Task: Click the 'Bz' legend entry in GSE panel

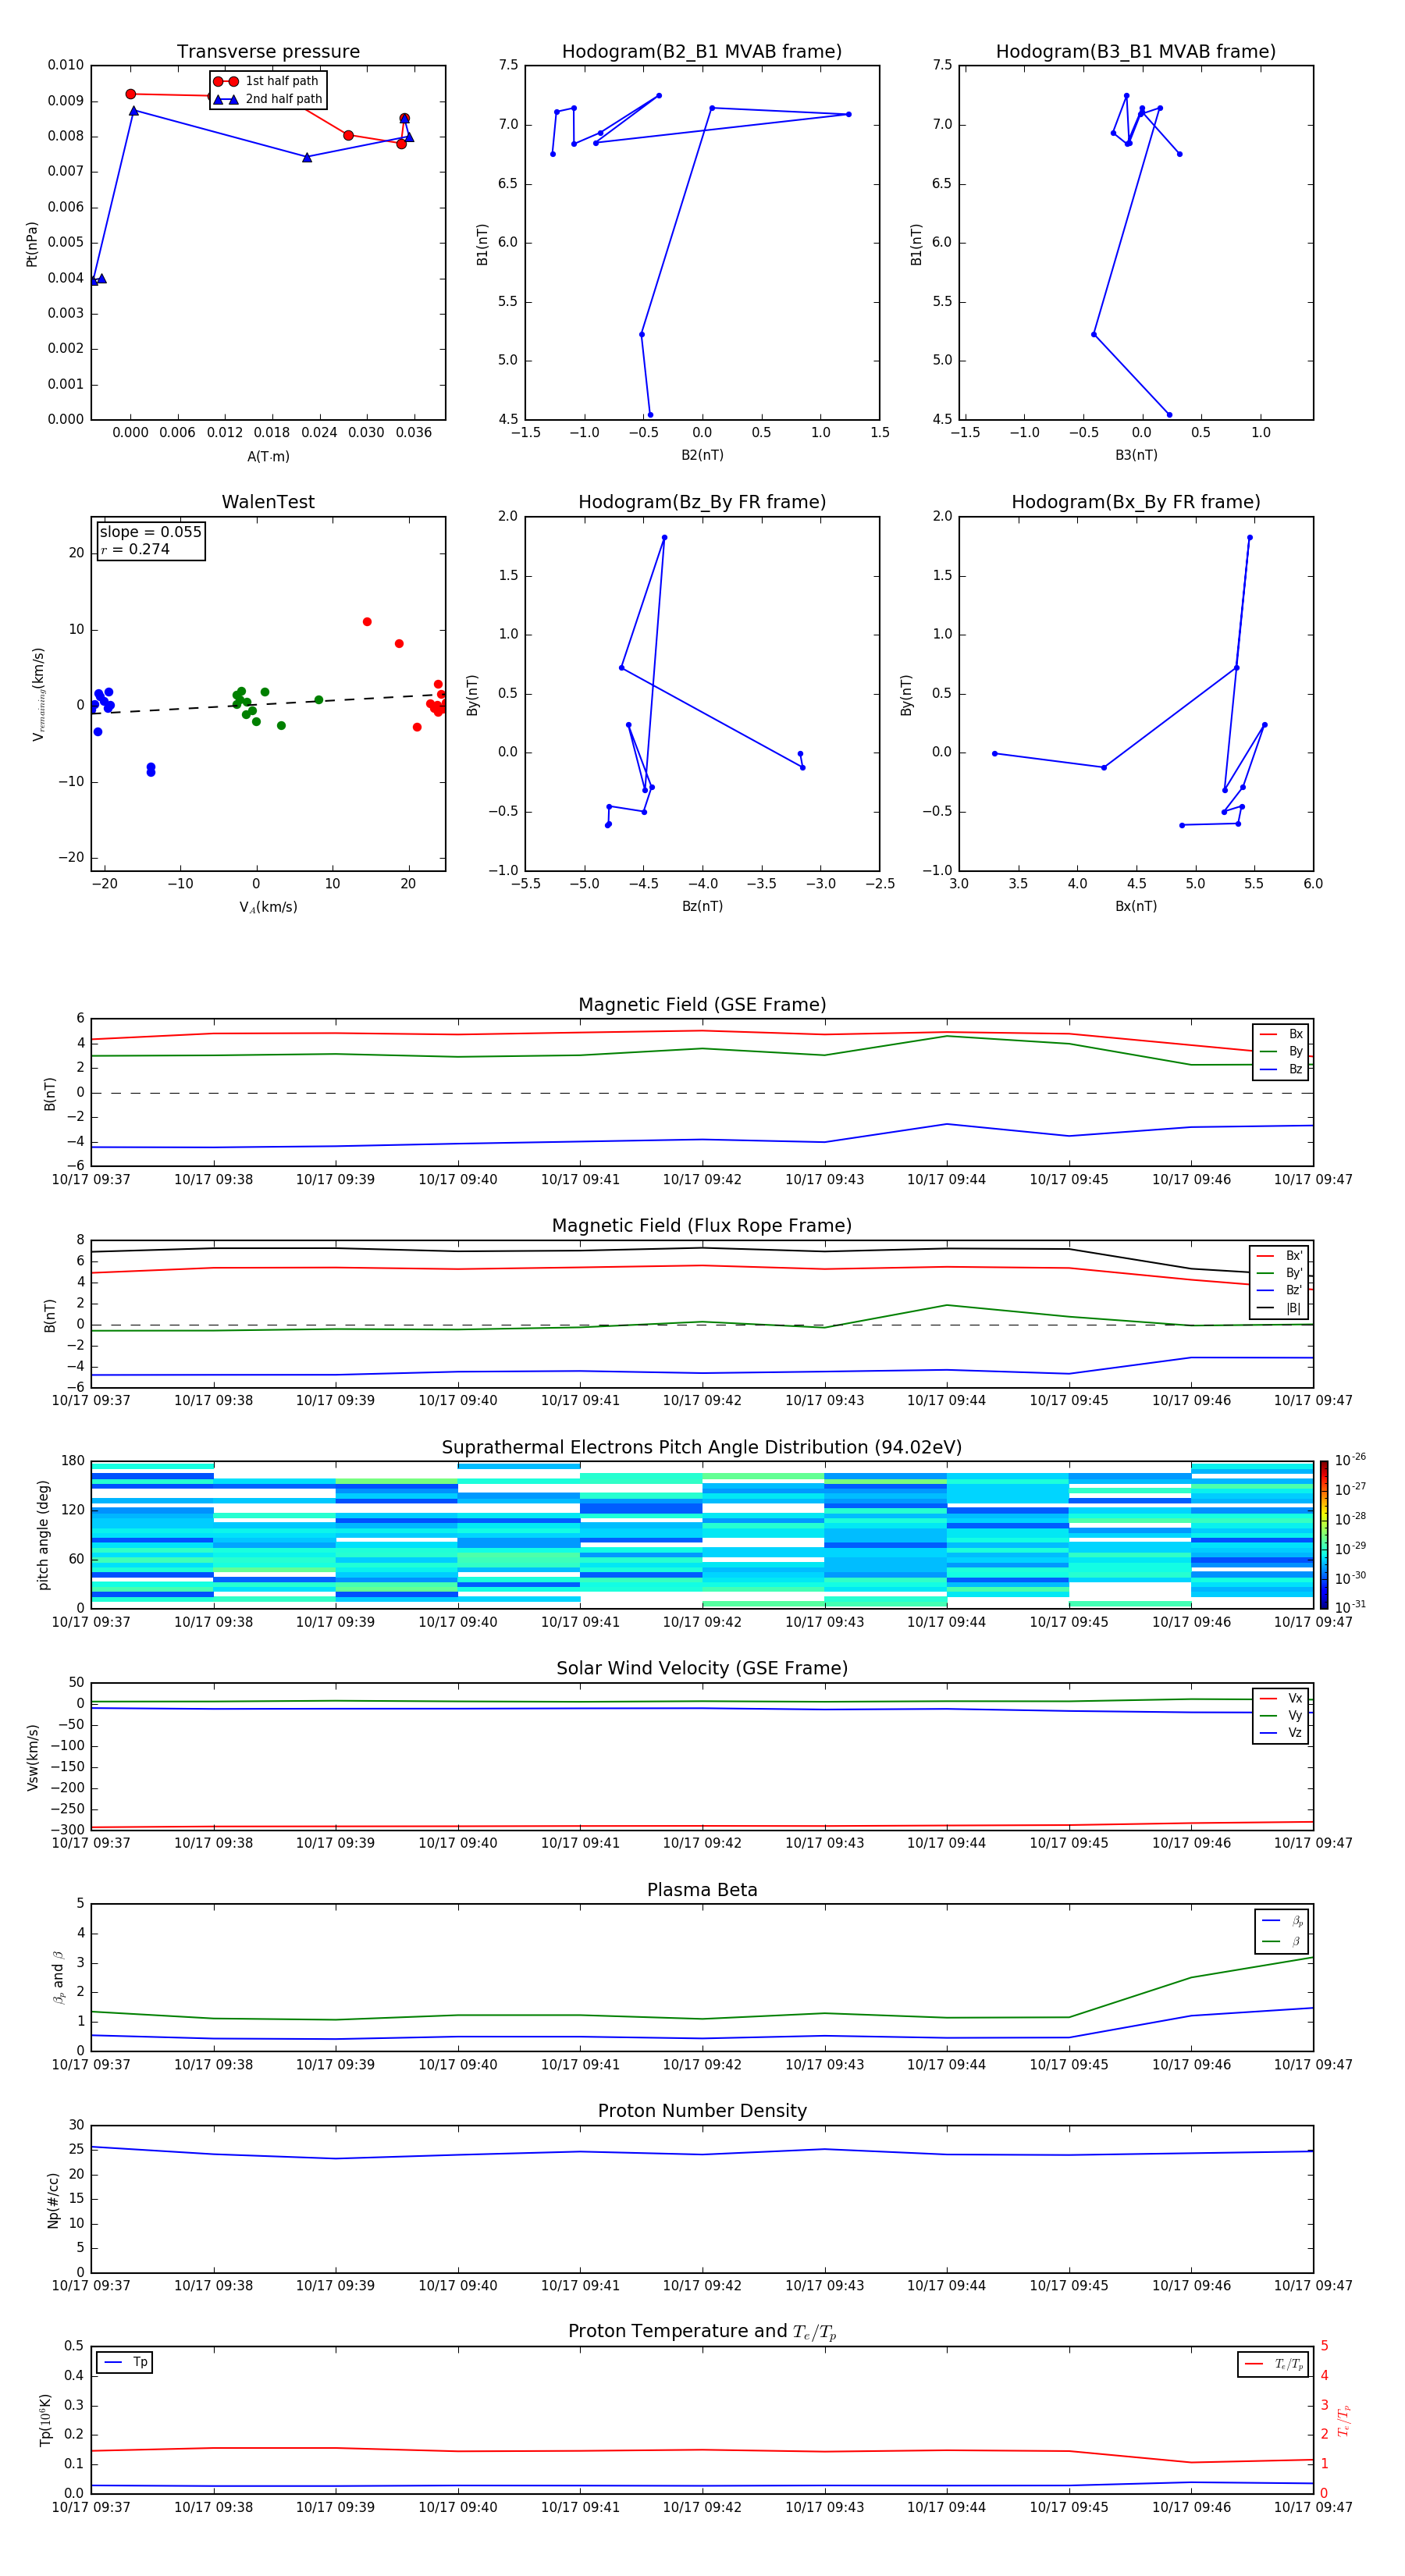Action: pyautogui.click(x=1282, y=1069)
